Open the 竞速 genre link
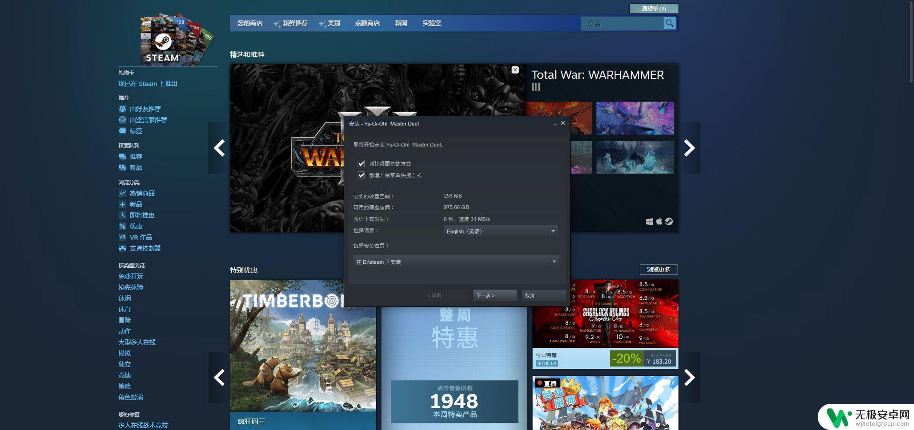The height and width of the screenshot is (430, 914). point(124,375)
